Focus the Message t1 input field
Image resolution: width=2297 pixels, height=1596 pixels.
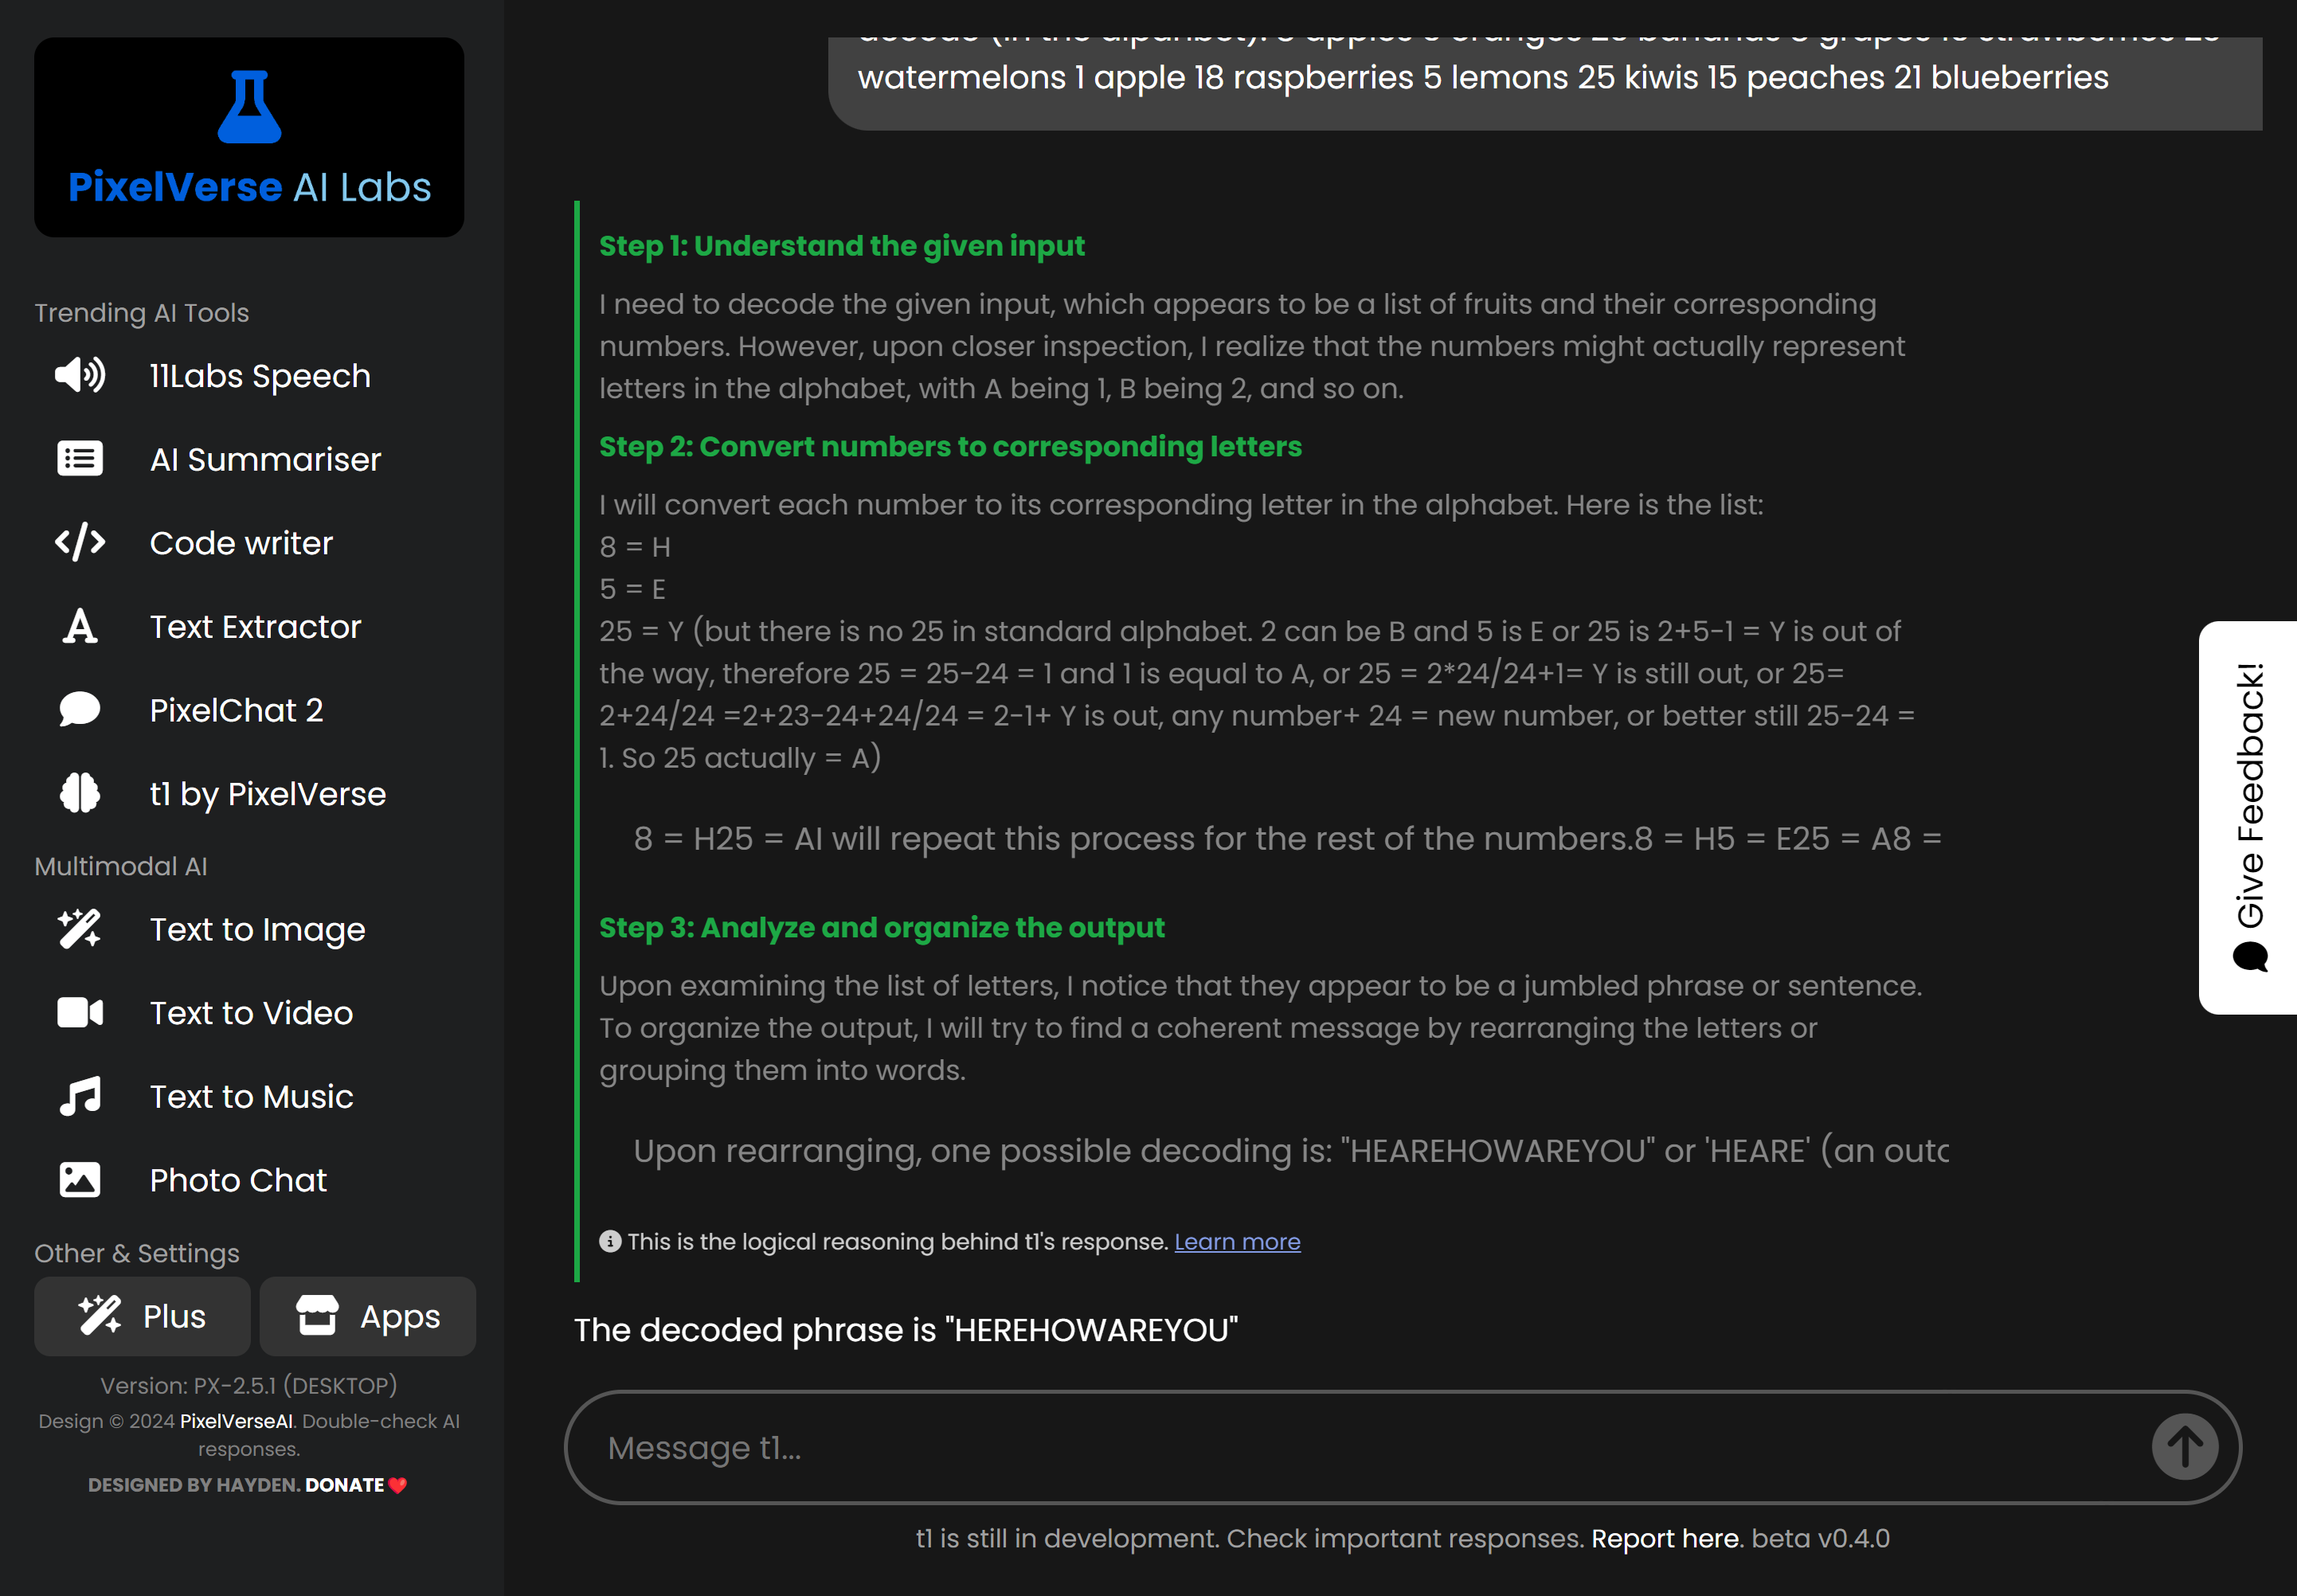[x=1350, y=1447]
